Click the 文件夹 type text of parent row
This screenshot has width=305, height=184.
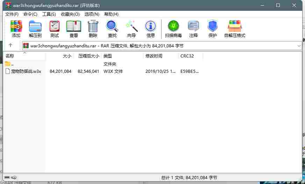pos(110,64)
